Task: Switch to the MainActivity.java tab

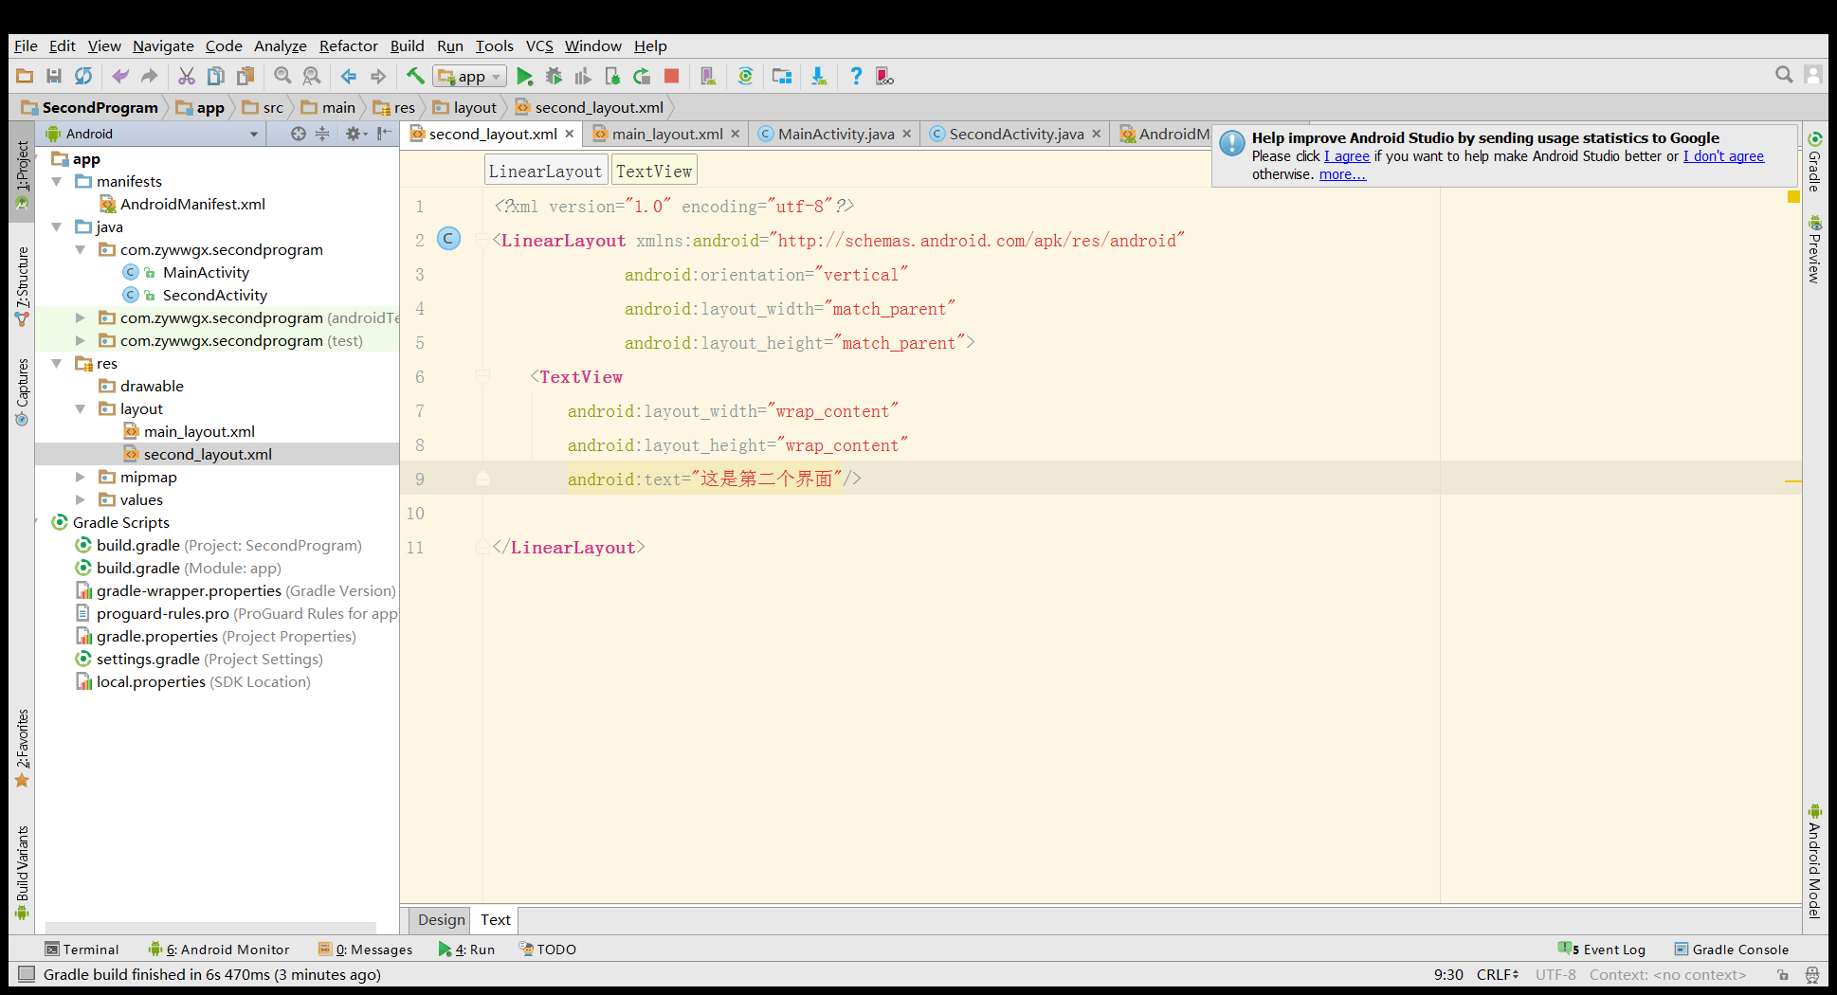Action: click(x=835, y=134)
